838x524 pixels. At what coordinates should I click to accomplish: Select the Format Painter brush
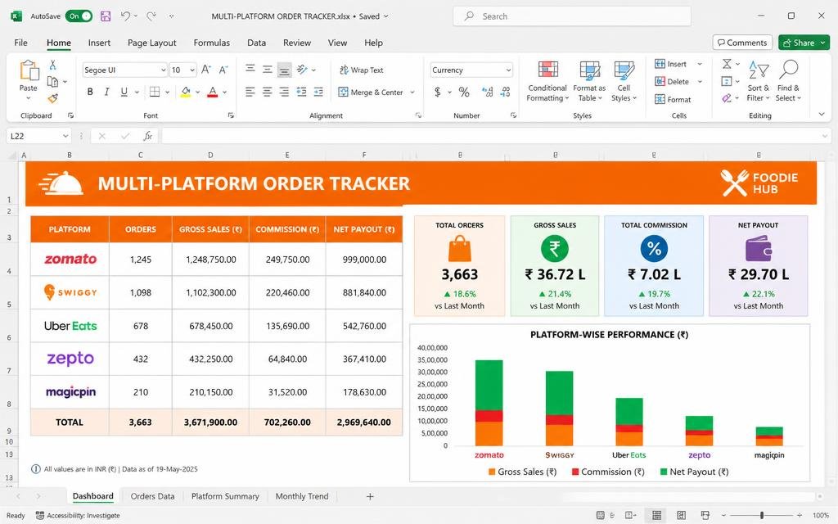pos(52,98)
